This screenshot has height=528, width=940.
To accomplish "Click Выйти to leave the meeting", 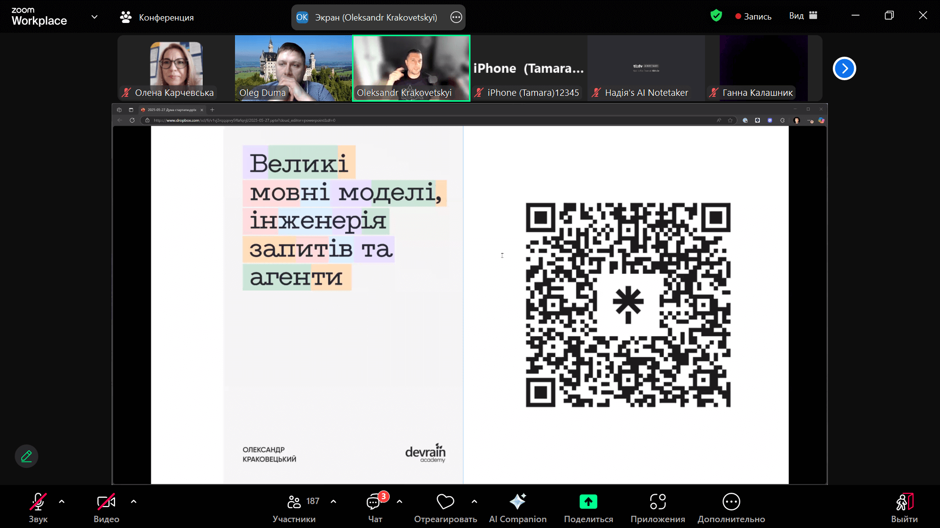I will coord(904,507).
